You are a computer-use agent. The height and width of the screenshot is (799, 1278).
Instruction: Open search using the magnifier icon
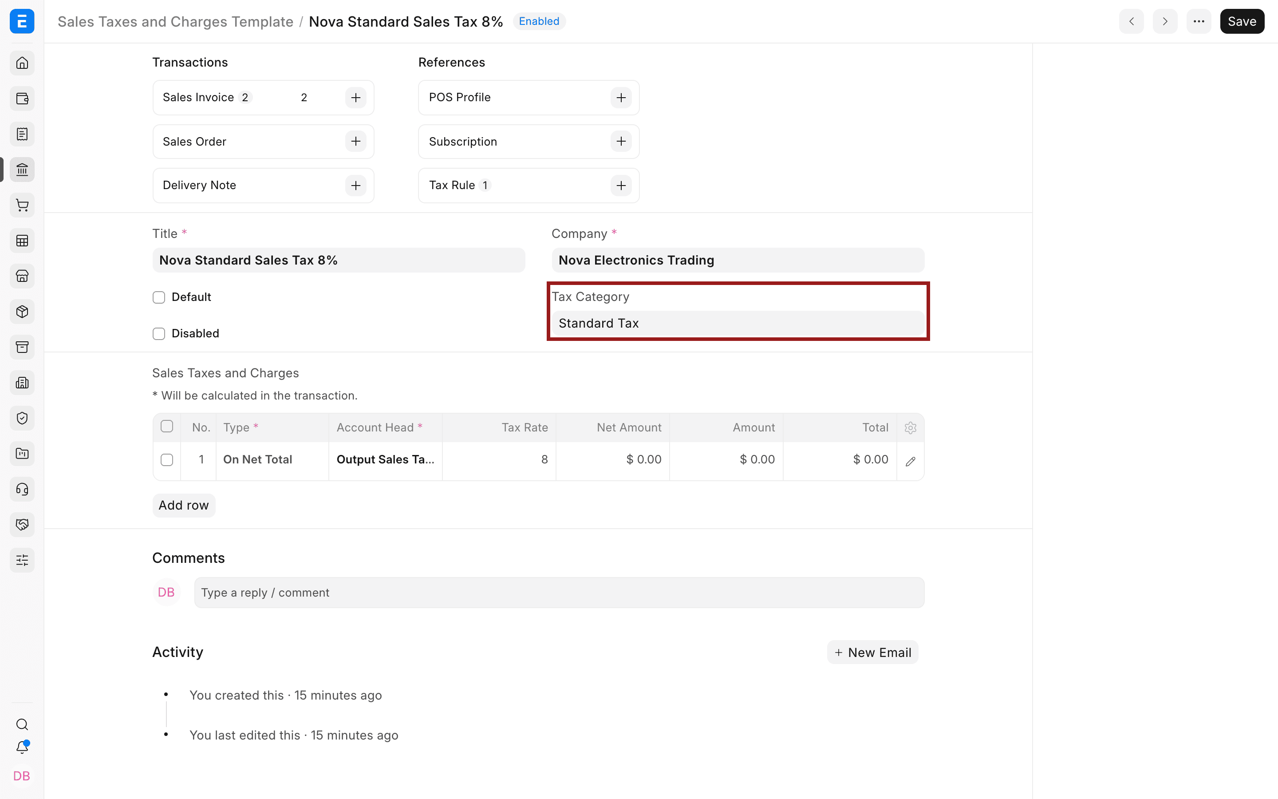click(x=22, y=724)
